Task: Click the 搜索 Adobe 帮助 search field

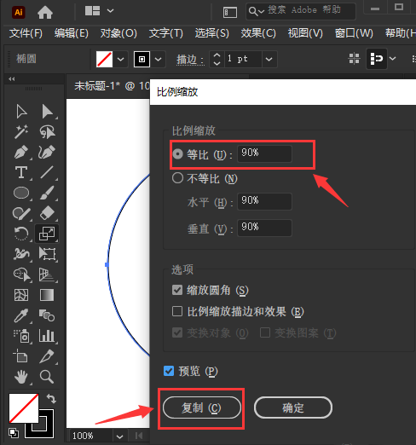Action: (301, 11)
